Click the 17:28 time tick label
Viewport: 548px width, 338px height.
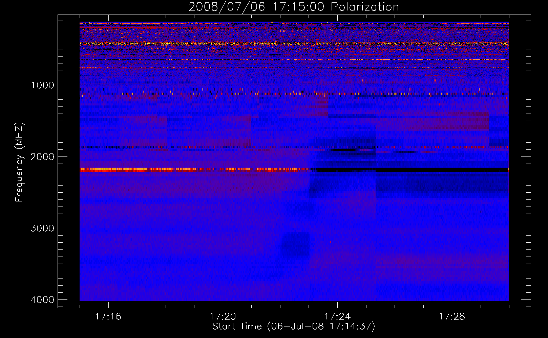(452, 317)
